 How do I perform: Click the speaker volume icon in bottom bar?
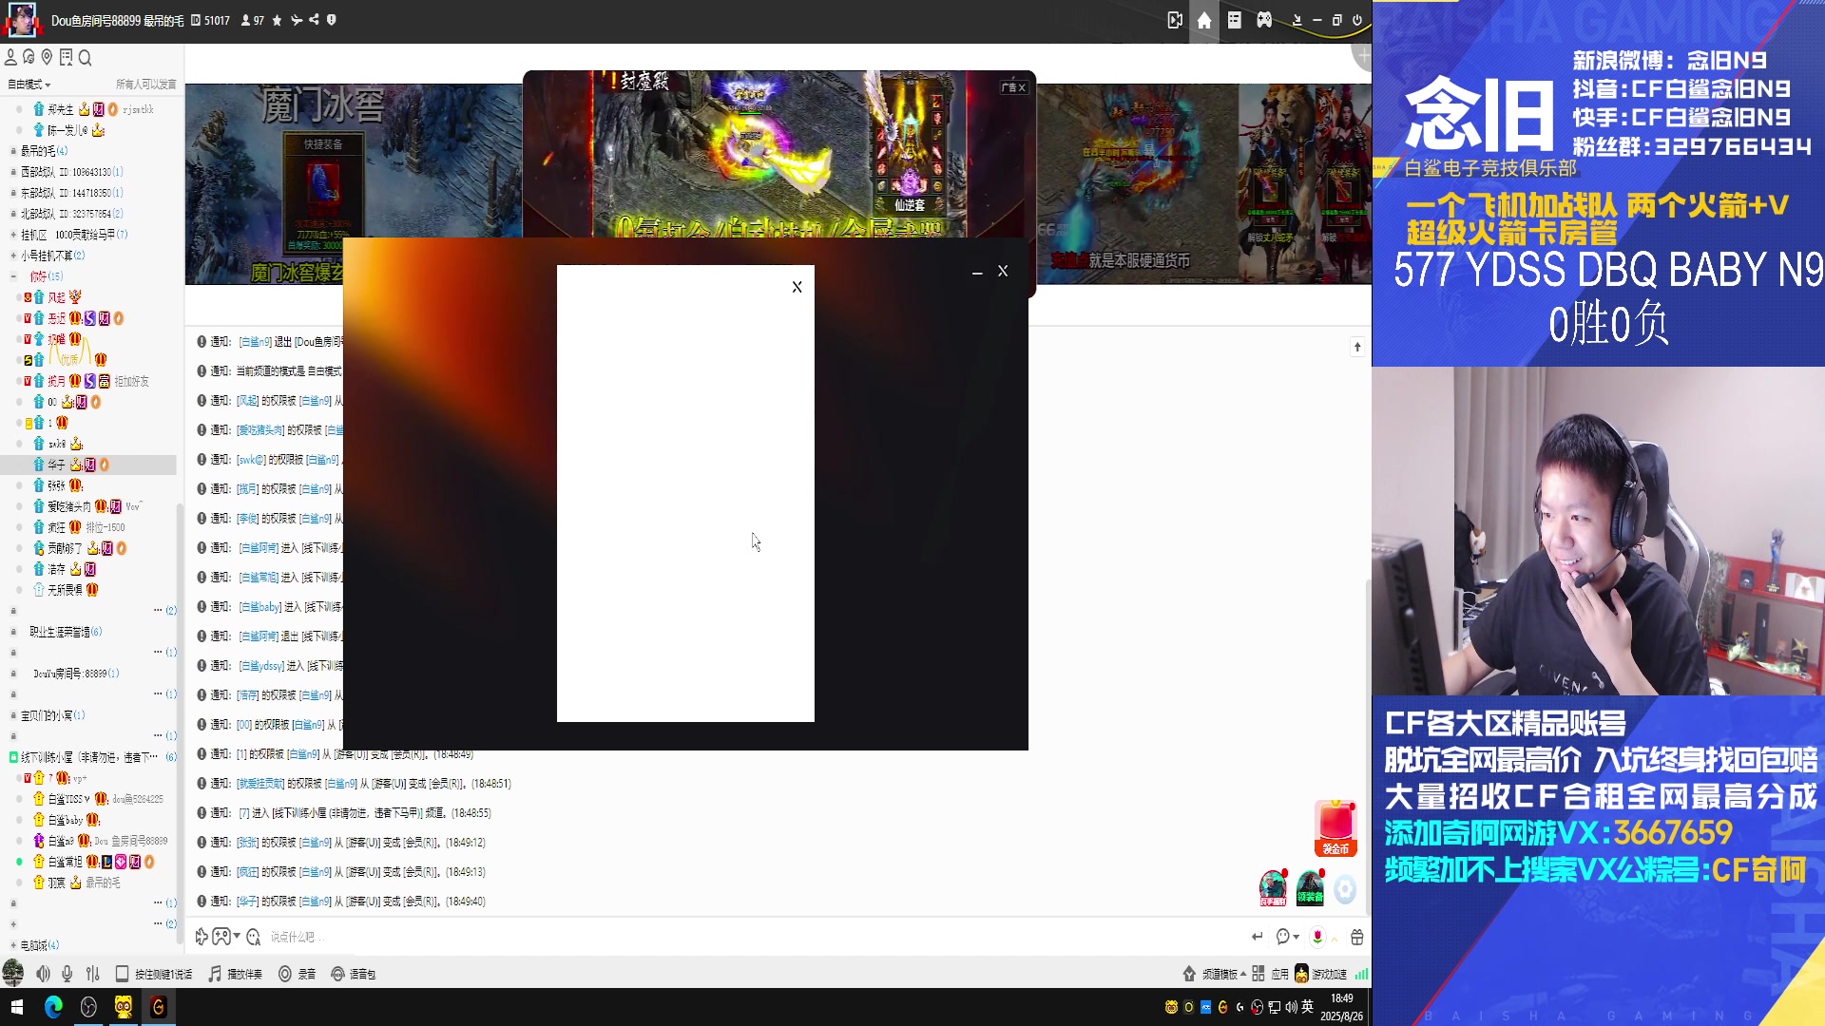tap(43, 975)
